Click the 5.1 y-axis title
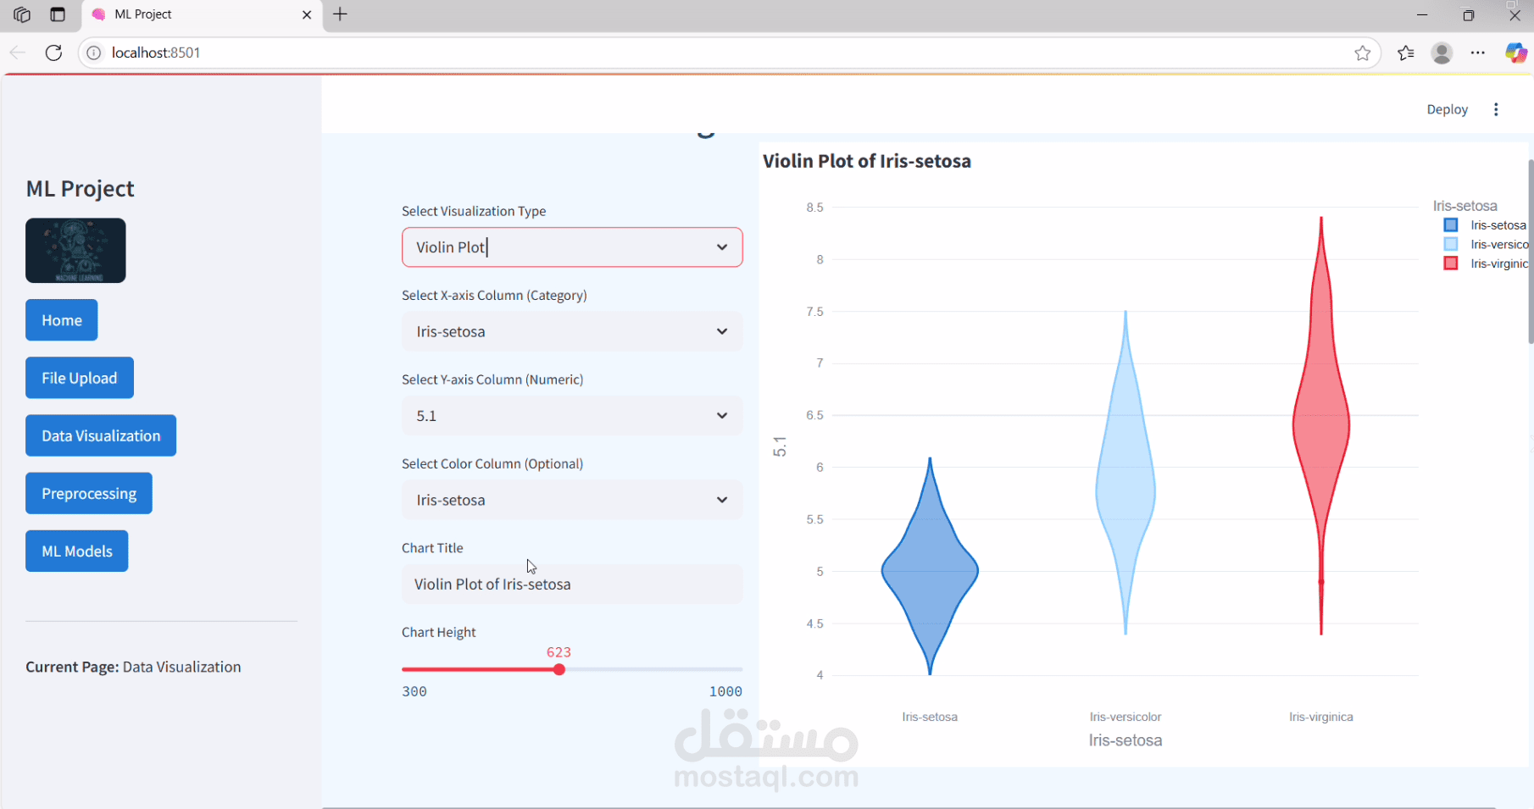Image resolution: width=1534 pixels, height=809 pixels. point(780,446)
